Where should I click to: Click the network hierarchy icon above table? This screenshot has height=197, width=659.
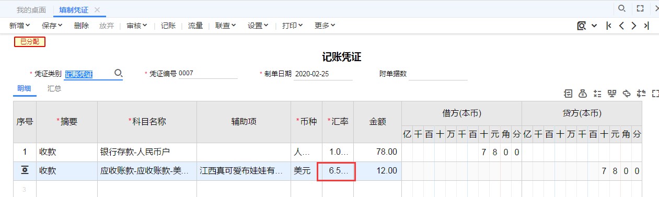pos(612,93)
